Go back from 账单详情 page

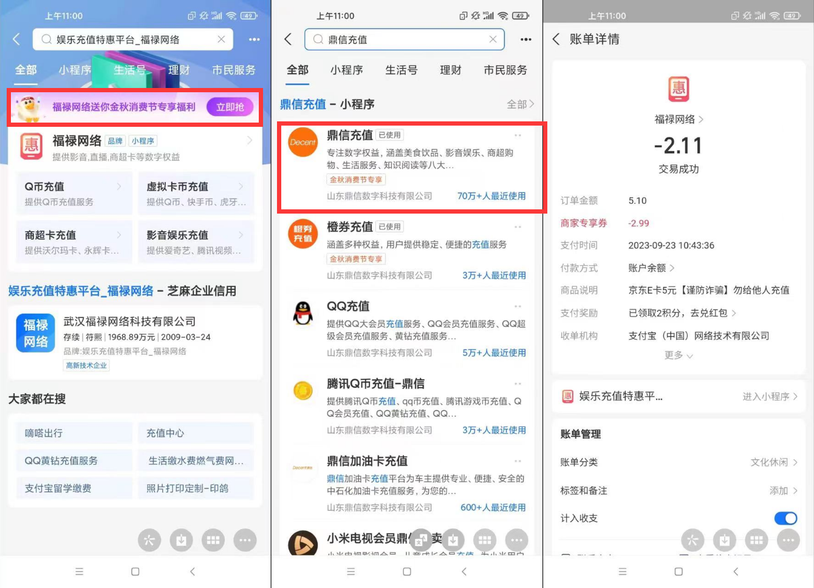(556, 39)
